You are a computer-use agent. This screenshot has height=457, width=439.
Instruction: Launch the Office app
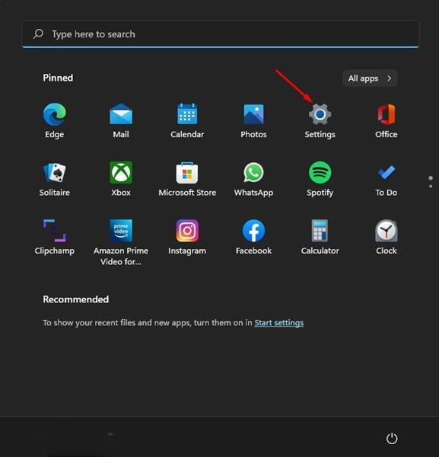point(387,120)
